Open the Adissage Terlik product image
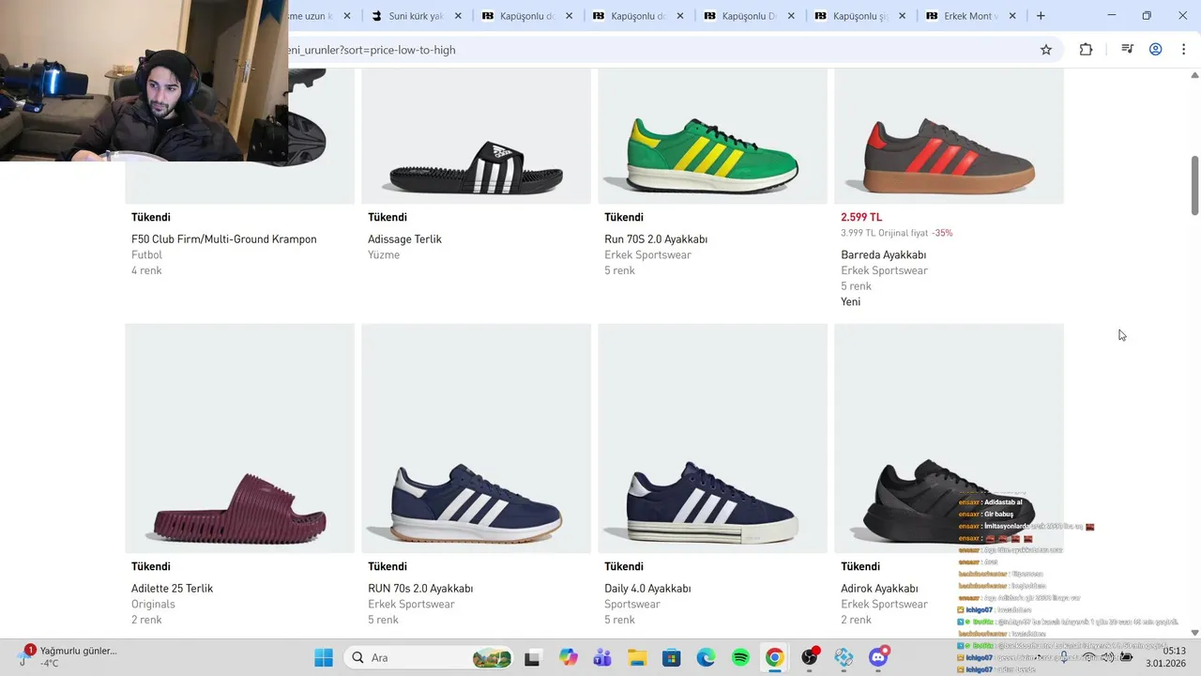Screen dimensions: 1201x676 [x=477, y=136]
